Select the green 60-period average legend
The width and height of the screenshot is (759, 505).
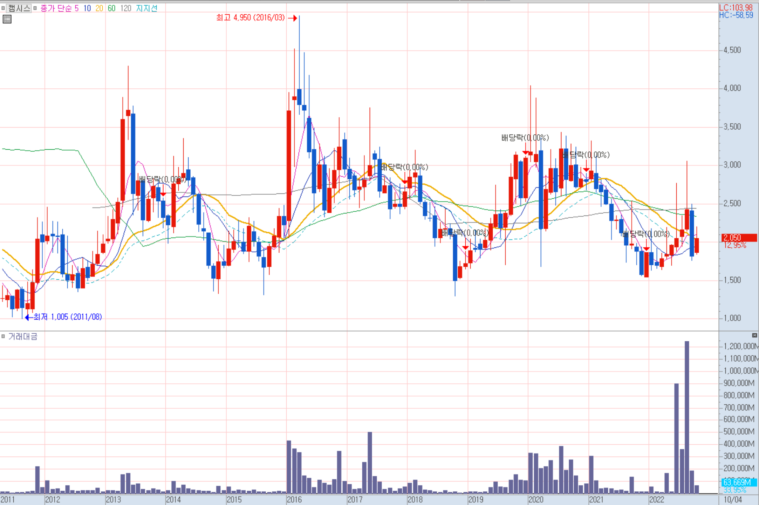coord(111,8)
